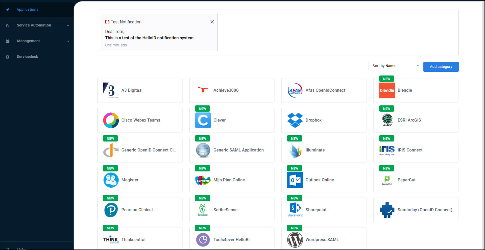Click the Servicedesk lifebuoy icon
This screenshot has width=485, height=250.
click(x=8, y=57)
